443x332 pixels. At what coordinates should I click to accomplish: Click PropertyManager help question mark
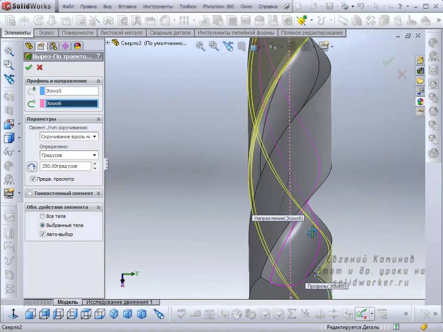[x=98, y=56]
